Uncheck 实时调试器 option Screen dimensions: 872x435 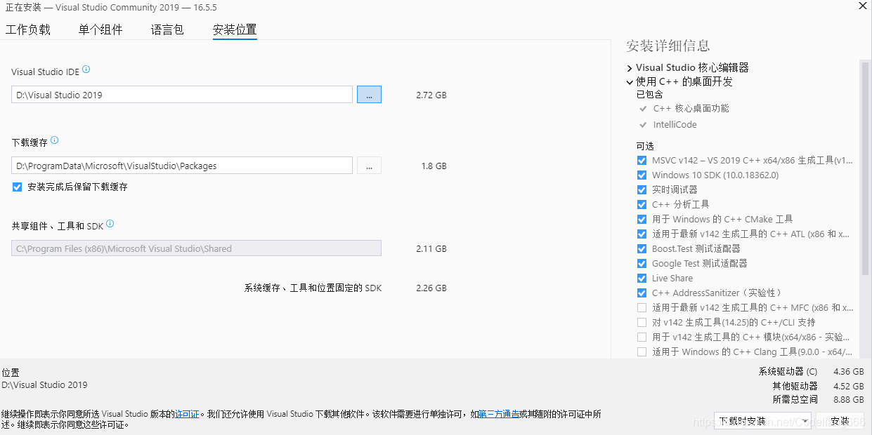pyautogui.click(x=642, y=190)
